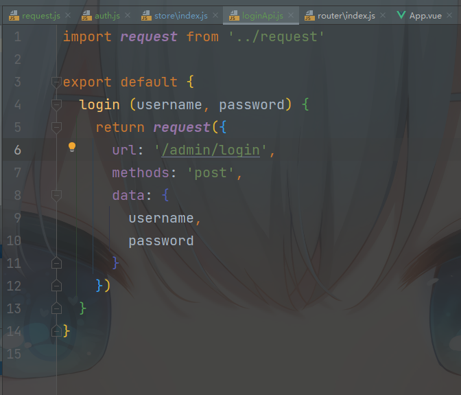461x395 pixels.
Task: Click the JS file icon on auth.js tab
Action: (86, 16)
